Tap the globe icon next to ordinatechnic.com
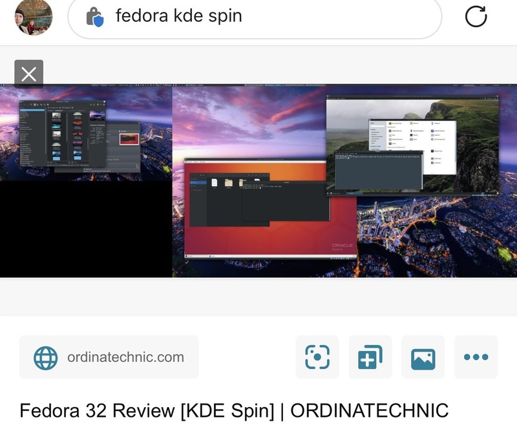517x424 pixels. click(45, 357)
